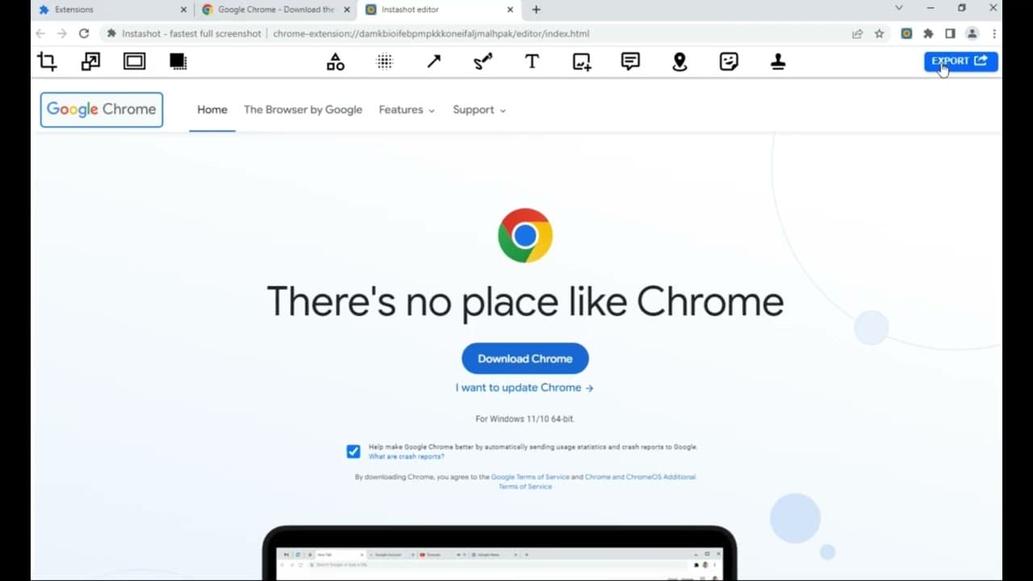The image size is (1033, 581).
Task: Reload the current page
Action: [x=84, y=34]
